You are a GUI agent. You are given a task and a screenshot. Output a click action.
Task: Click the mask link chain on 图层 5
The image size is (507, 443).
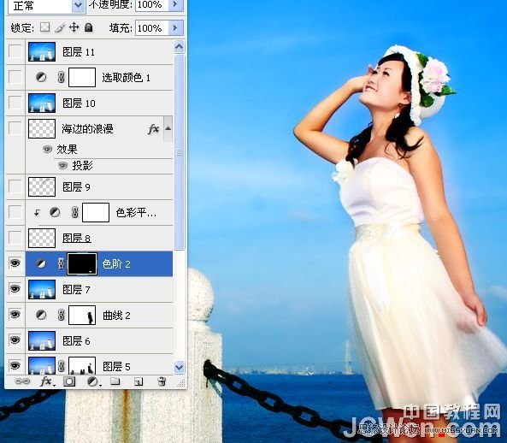[62, 366]
